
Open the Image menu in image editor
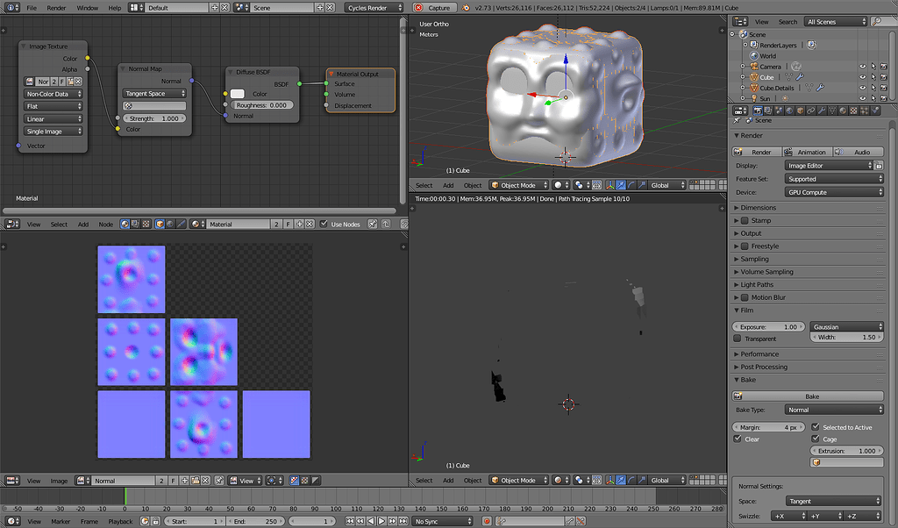click(59, 481)
